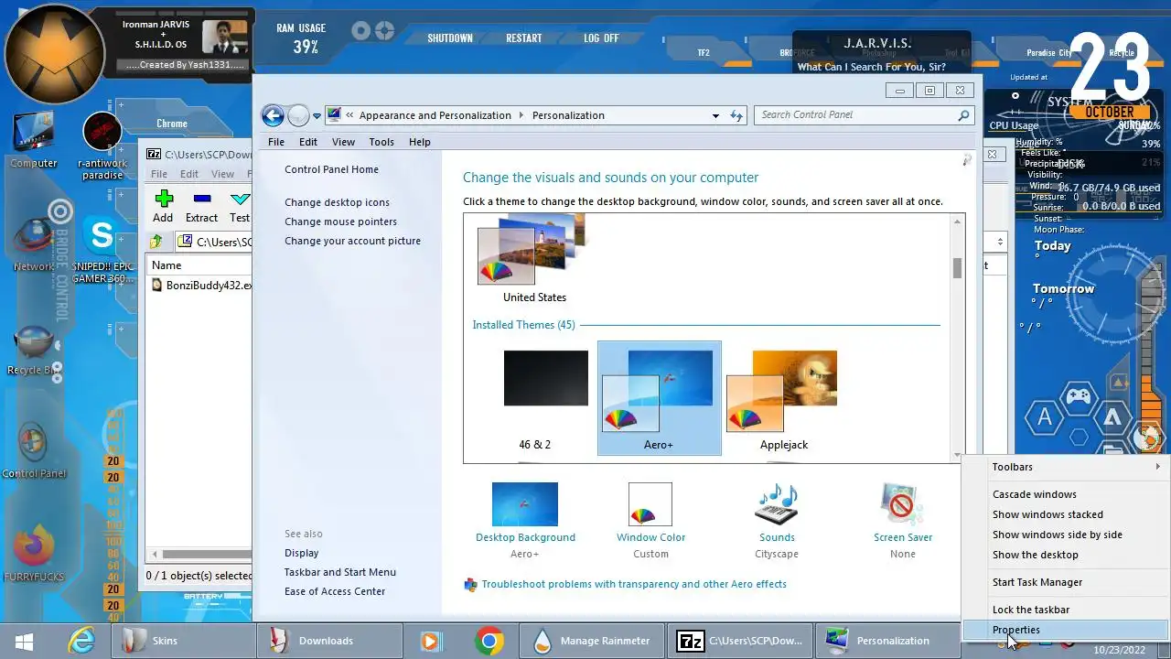Click the Windows Start button
This screenshot has width=1171, height=659.
(24, 642)
